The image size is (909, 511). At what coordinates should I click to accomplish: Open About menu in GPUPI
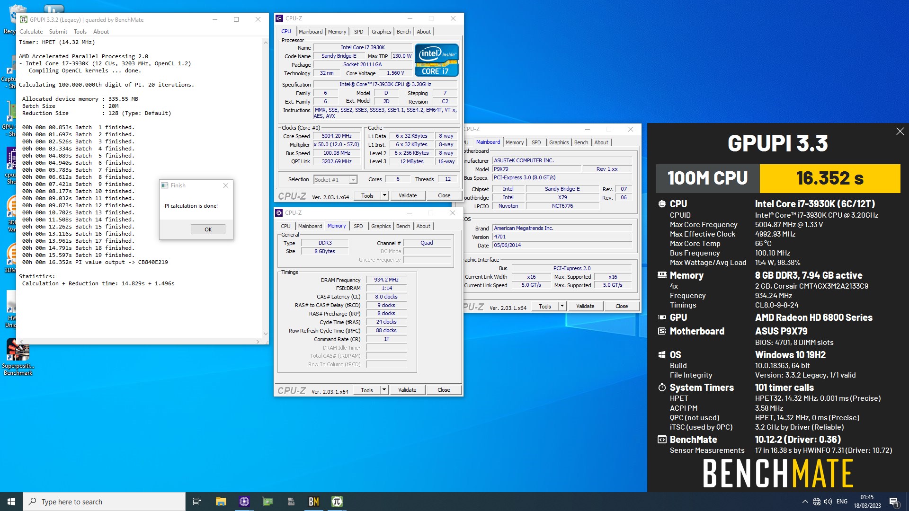(x=101, y=32)
